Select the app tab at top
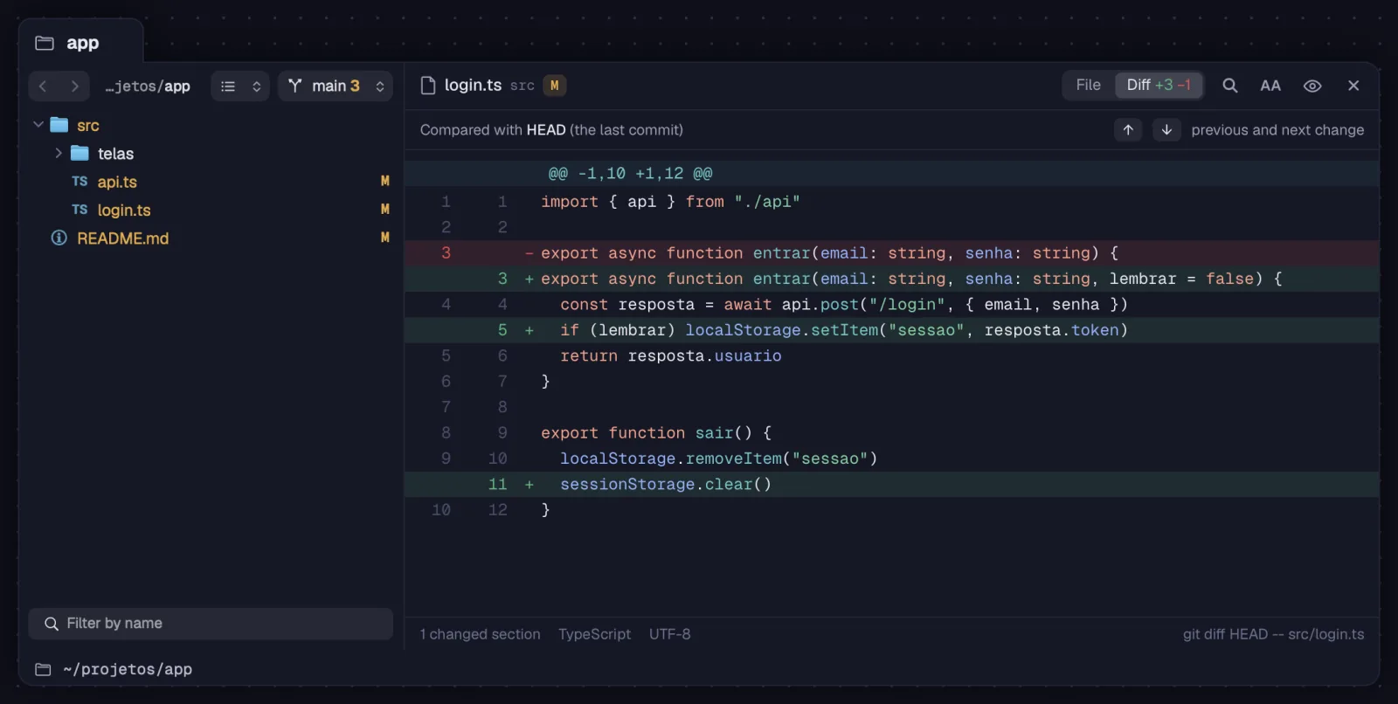This screenshot has height=704, width=1398. [81, 43]
